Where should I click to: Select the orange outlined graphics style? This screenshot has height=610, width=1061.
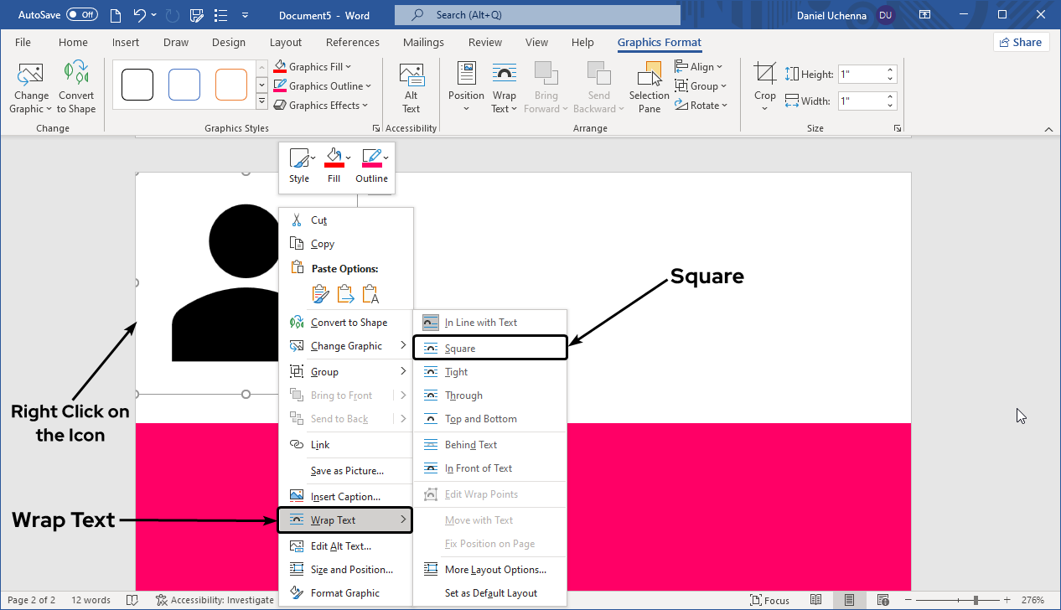[231, 85]
